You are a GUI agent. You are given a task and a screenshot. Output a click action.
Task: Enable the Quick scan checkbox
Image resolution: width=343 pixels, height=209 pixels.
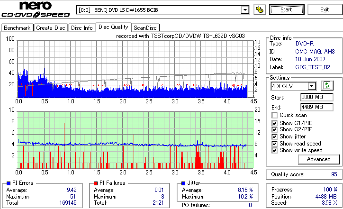click(274, 115)
